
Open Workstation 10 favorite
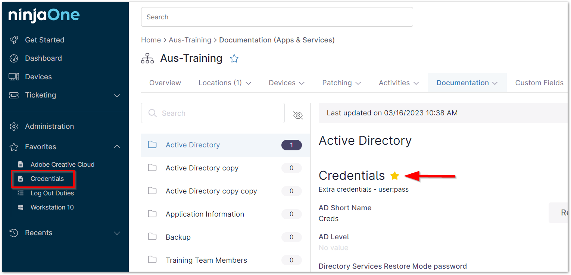pos(52,207)
